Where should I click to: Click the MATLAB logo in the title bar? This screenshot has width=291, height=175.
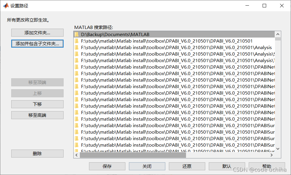click(x=6, y=6)
